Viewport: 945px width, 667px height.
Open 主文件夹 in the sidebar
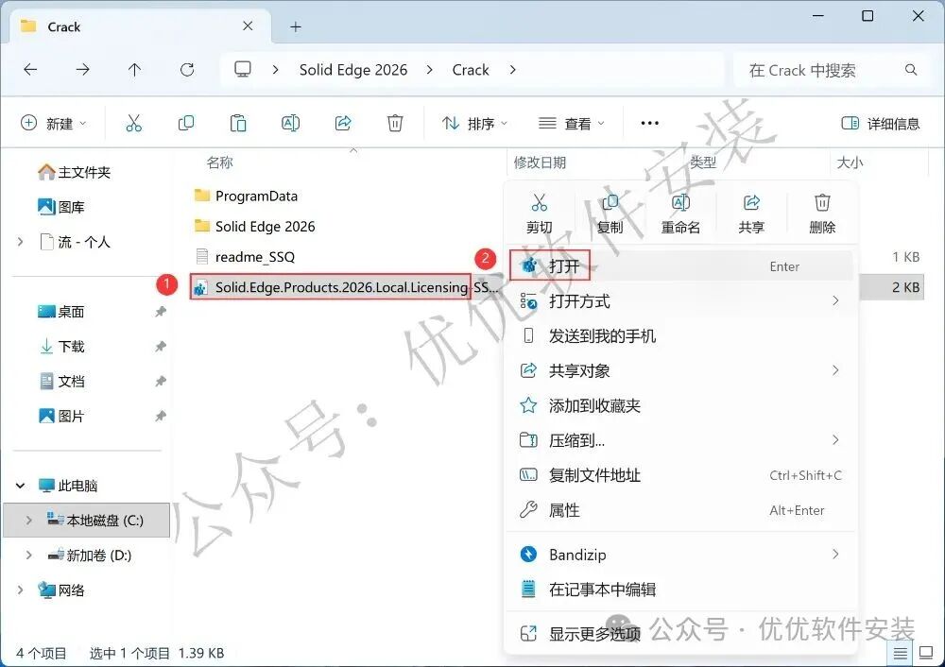point(74,172)
